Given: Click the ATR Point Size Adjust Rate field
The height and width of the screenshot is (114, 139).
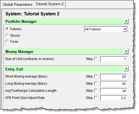Looking at the screenshot, I should pyautogui.click(x=114, y=98).
